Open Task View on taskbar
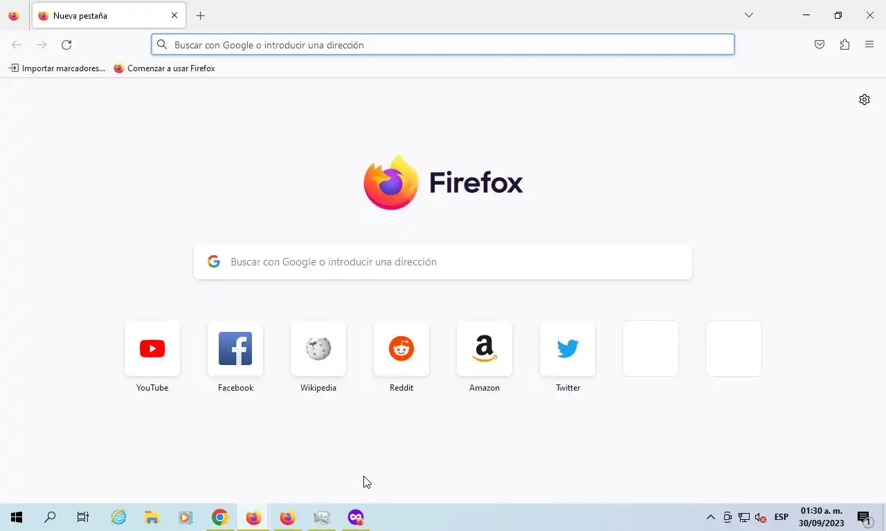 (83, 517)
